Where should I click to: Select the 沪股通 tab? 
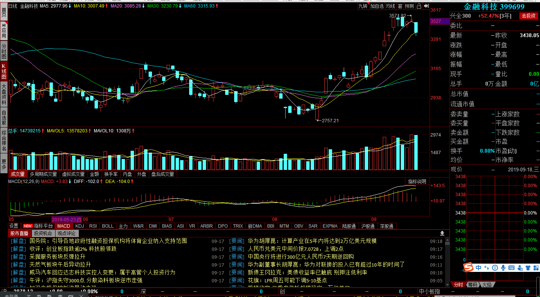(368, 226)
